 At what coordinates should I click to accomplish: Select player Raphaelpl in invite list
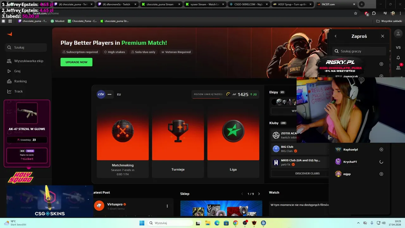[351, 149]
